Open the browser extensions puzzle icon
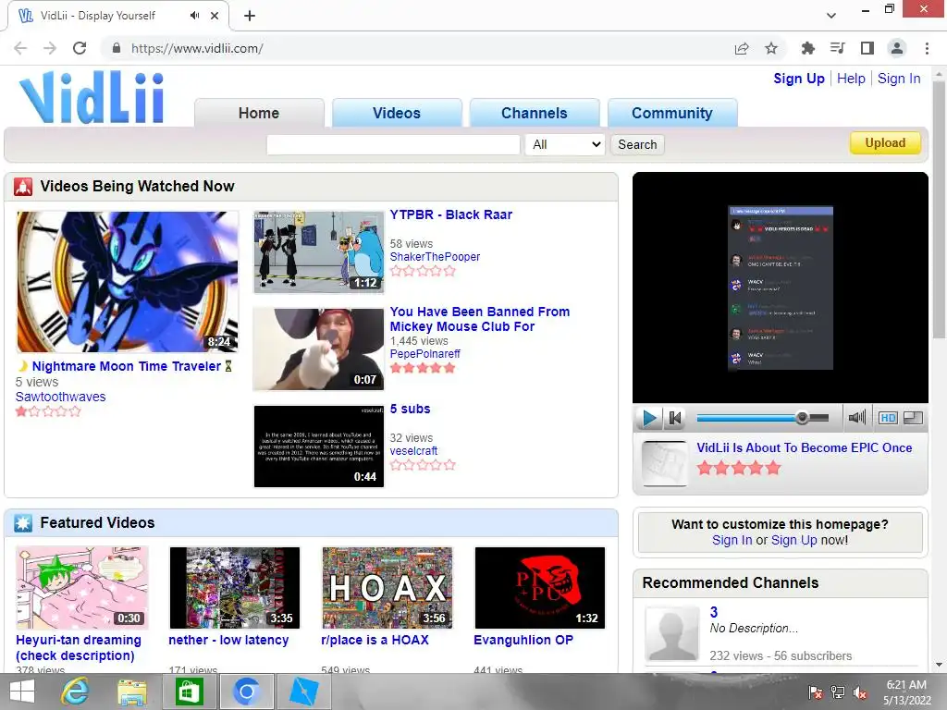Image resolution: width=947 pixels, height=710 pixels. pyautogui.click(x=807, y=48)
